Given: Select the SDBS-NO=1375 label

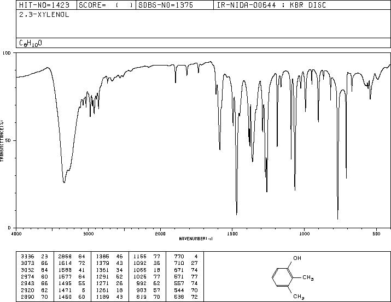Looking at the screenshot, I should pos(166,5).
